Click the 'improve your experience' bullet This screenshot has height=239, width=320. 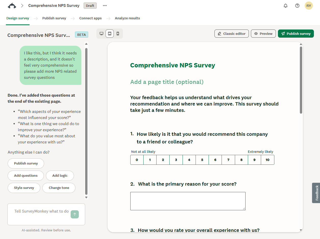click(x=48, y=127)
